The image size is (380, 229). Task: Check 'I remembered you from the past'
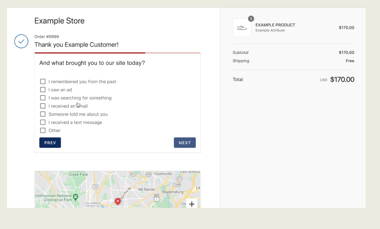(43, 81)
